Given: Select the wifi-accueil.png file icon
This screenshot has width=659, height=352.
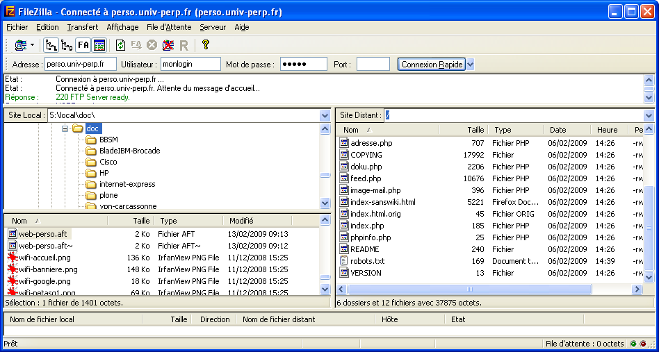Looking at the screenshot, I should point(12,258).
